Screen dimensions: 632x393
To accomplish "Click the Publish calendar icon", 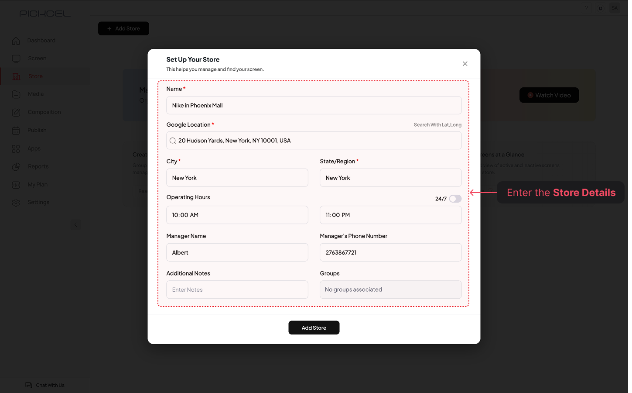I will tap(16, 131).
